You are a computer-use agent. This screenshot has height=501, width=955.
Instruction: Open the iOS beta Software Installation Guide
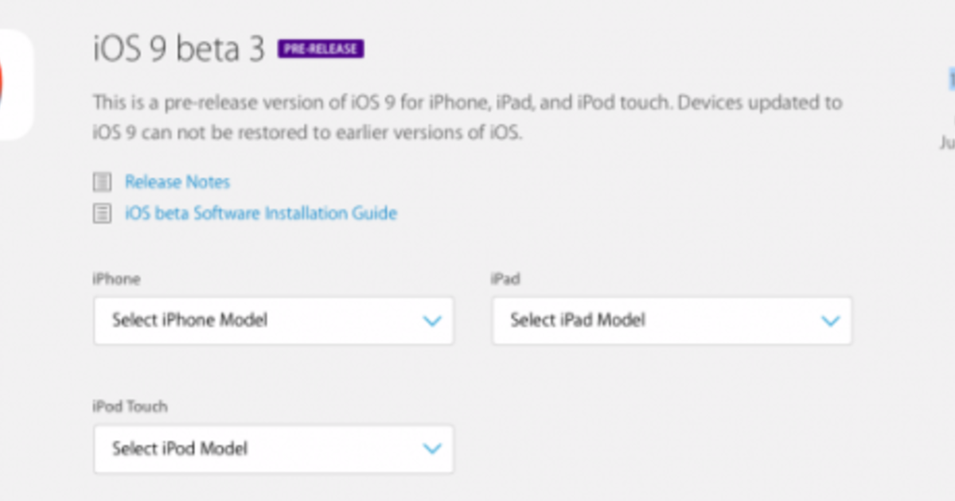pyautogui.click(x=260, y=213)
